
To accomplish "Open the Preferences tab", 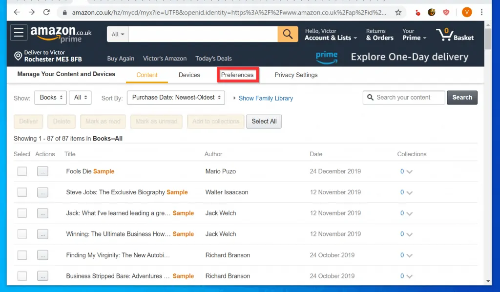I will pyautogui.click(x=237, y=75).
